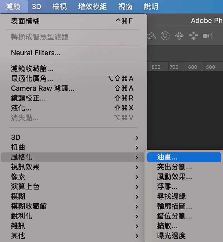
Task: Click the 800 ruler mark
Action: tap(156, 67)
